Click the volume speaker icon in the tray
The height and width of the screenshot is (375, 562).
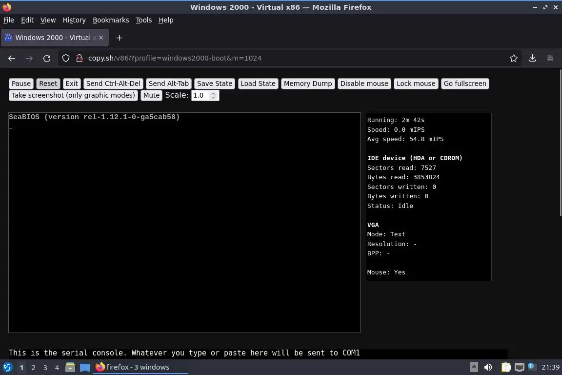coord(488,367)
